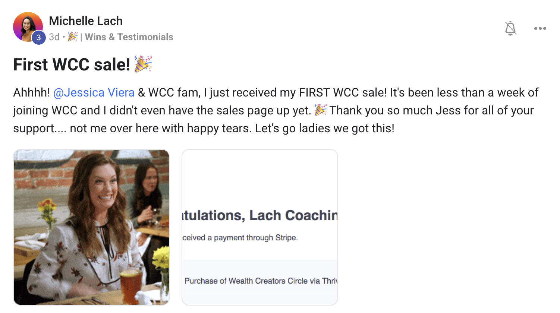
Task: Click the level 3 badge on avatar
Action: pyautogui.click(x=38, y=38)
